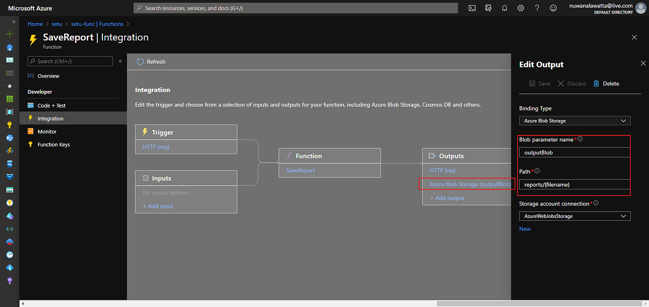The image size is (649, 307).
Task: Open the feedback smiley icon
Action: click(553, 8)
